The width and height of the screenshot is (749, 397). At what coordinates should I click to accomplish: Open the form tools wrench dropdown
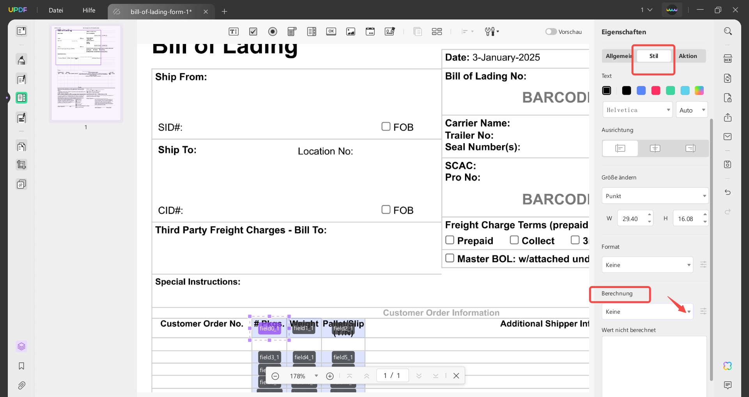[492, 32]
